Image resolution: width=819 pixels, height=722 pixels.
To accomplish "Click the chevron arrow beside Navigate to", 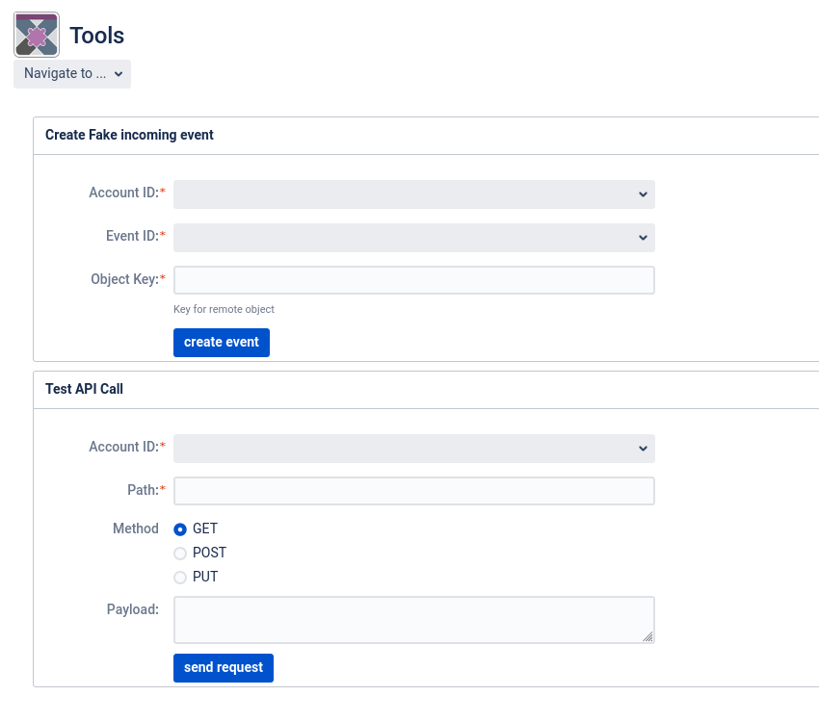I will point(119,74).
